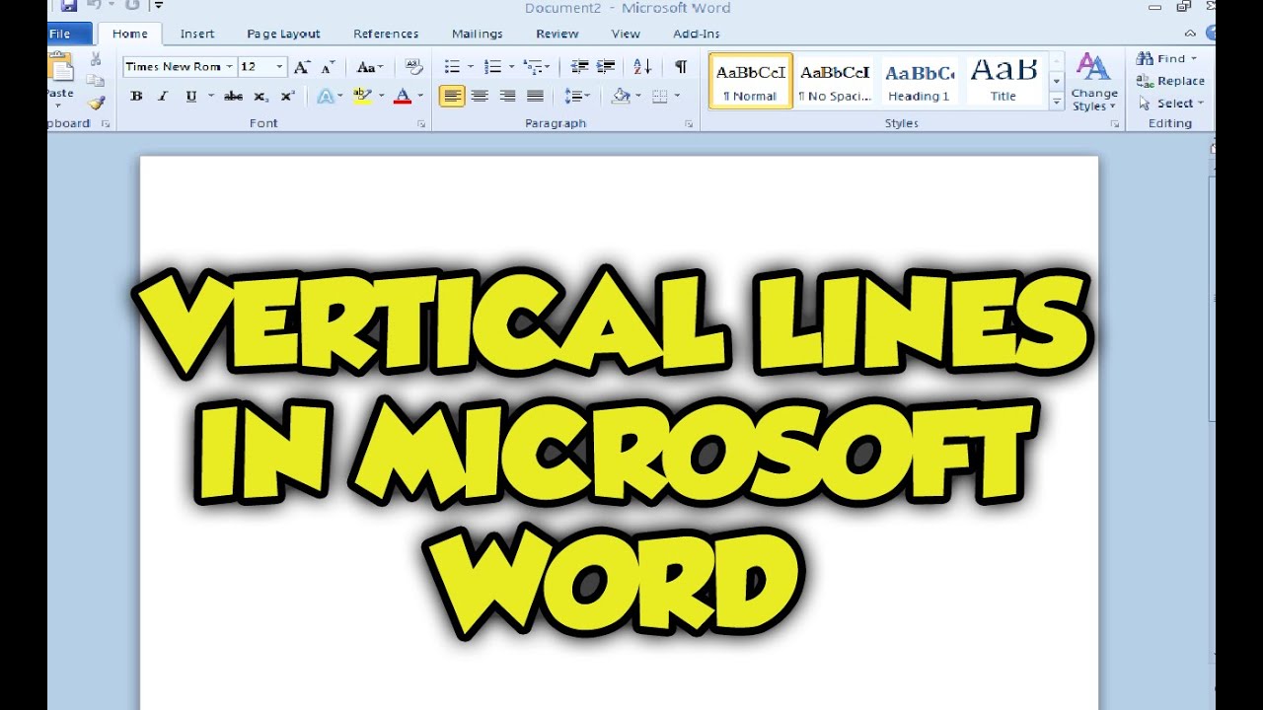The image size is (1263, 710).
Task: Open borders dropdown arrow
Action: point(678,96)
